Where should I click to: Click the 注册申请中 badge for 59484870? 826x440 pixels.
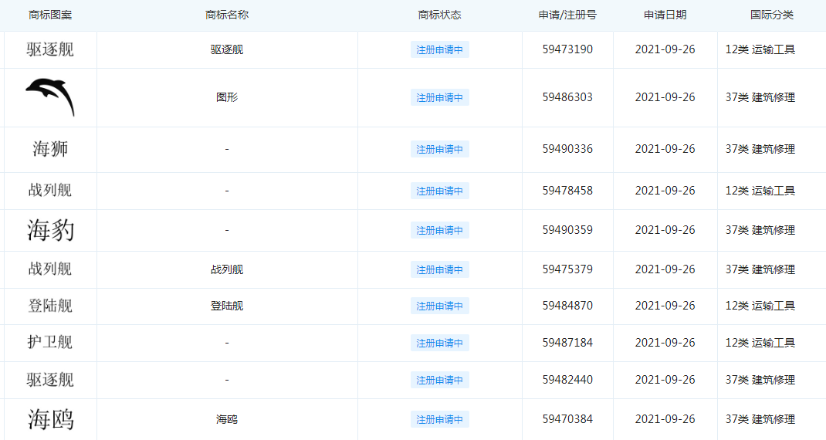pos(440,306)
